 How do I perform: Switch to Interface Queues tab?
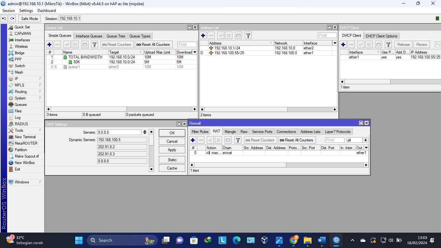tap(89, 36)
